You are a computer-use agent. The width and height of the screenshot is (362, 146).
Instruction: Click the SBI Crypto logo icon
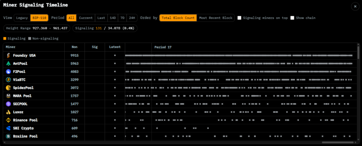[8, 128]
